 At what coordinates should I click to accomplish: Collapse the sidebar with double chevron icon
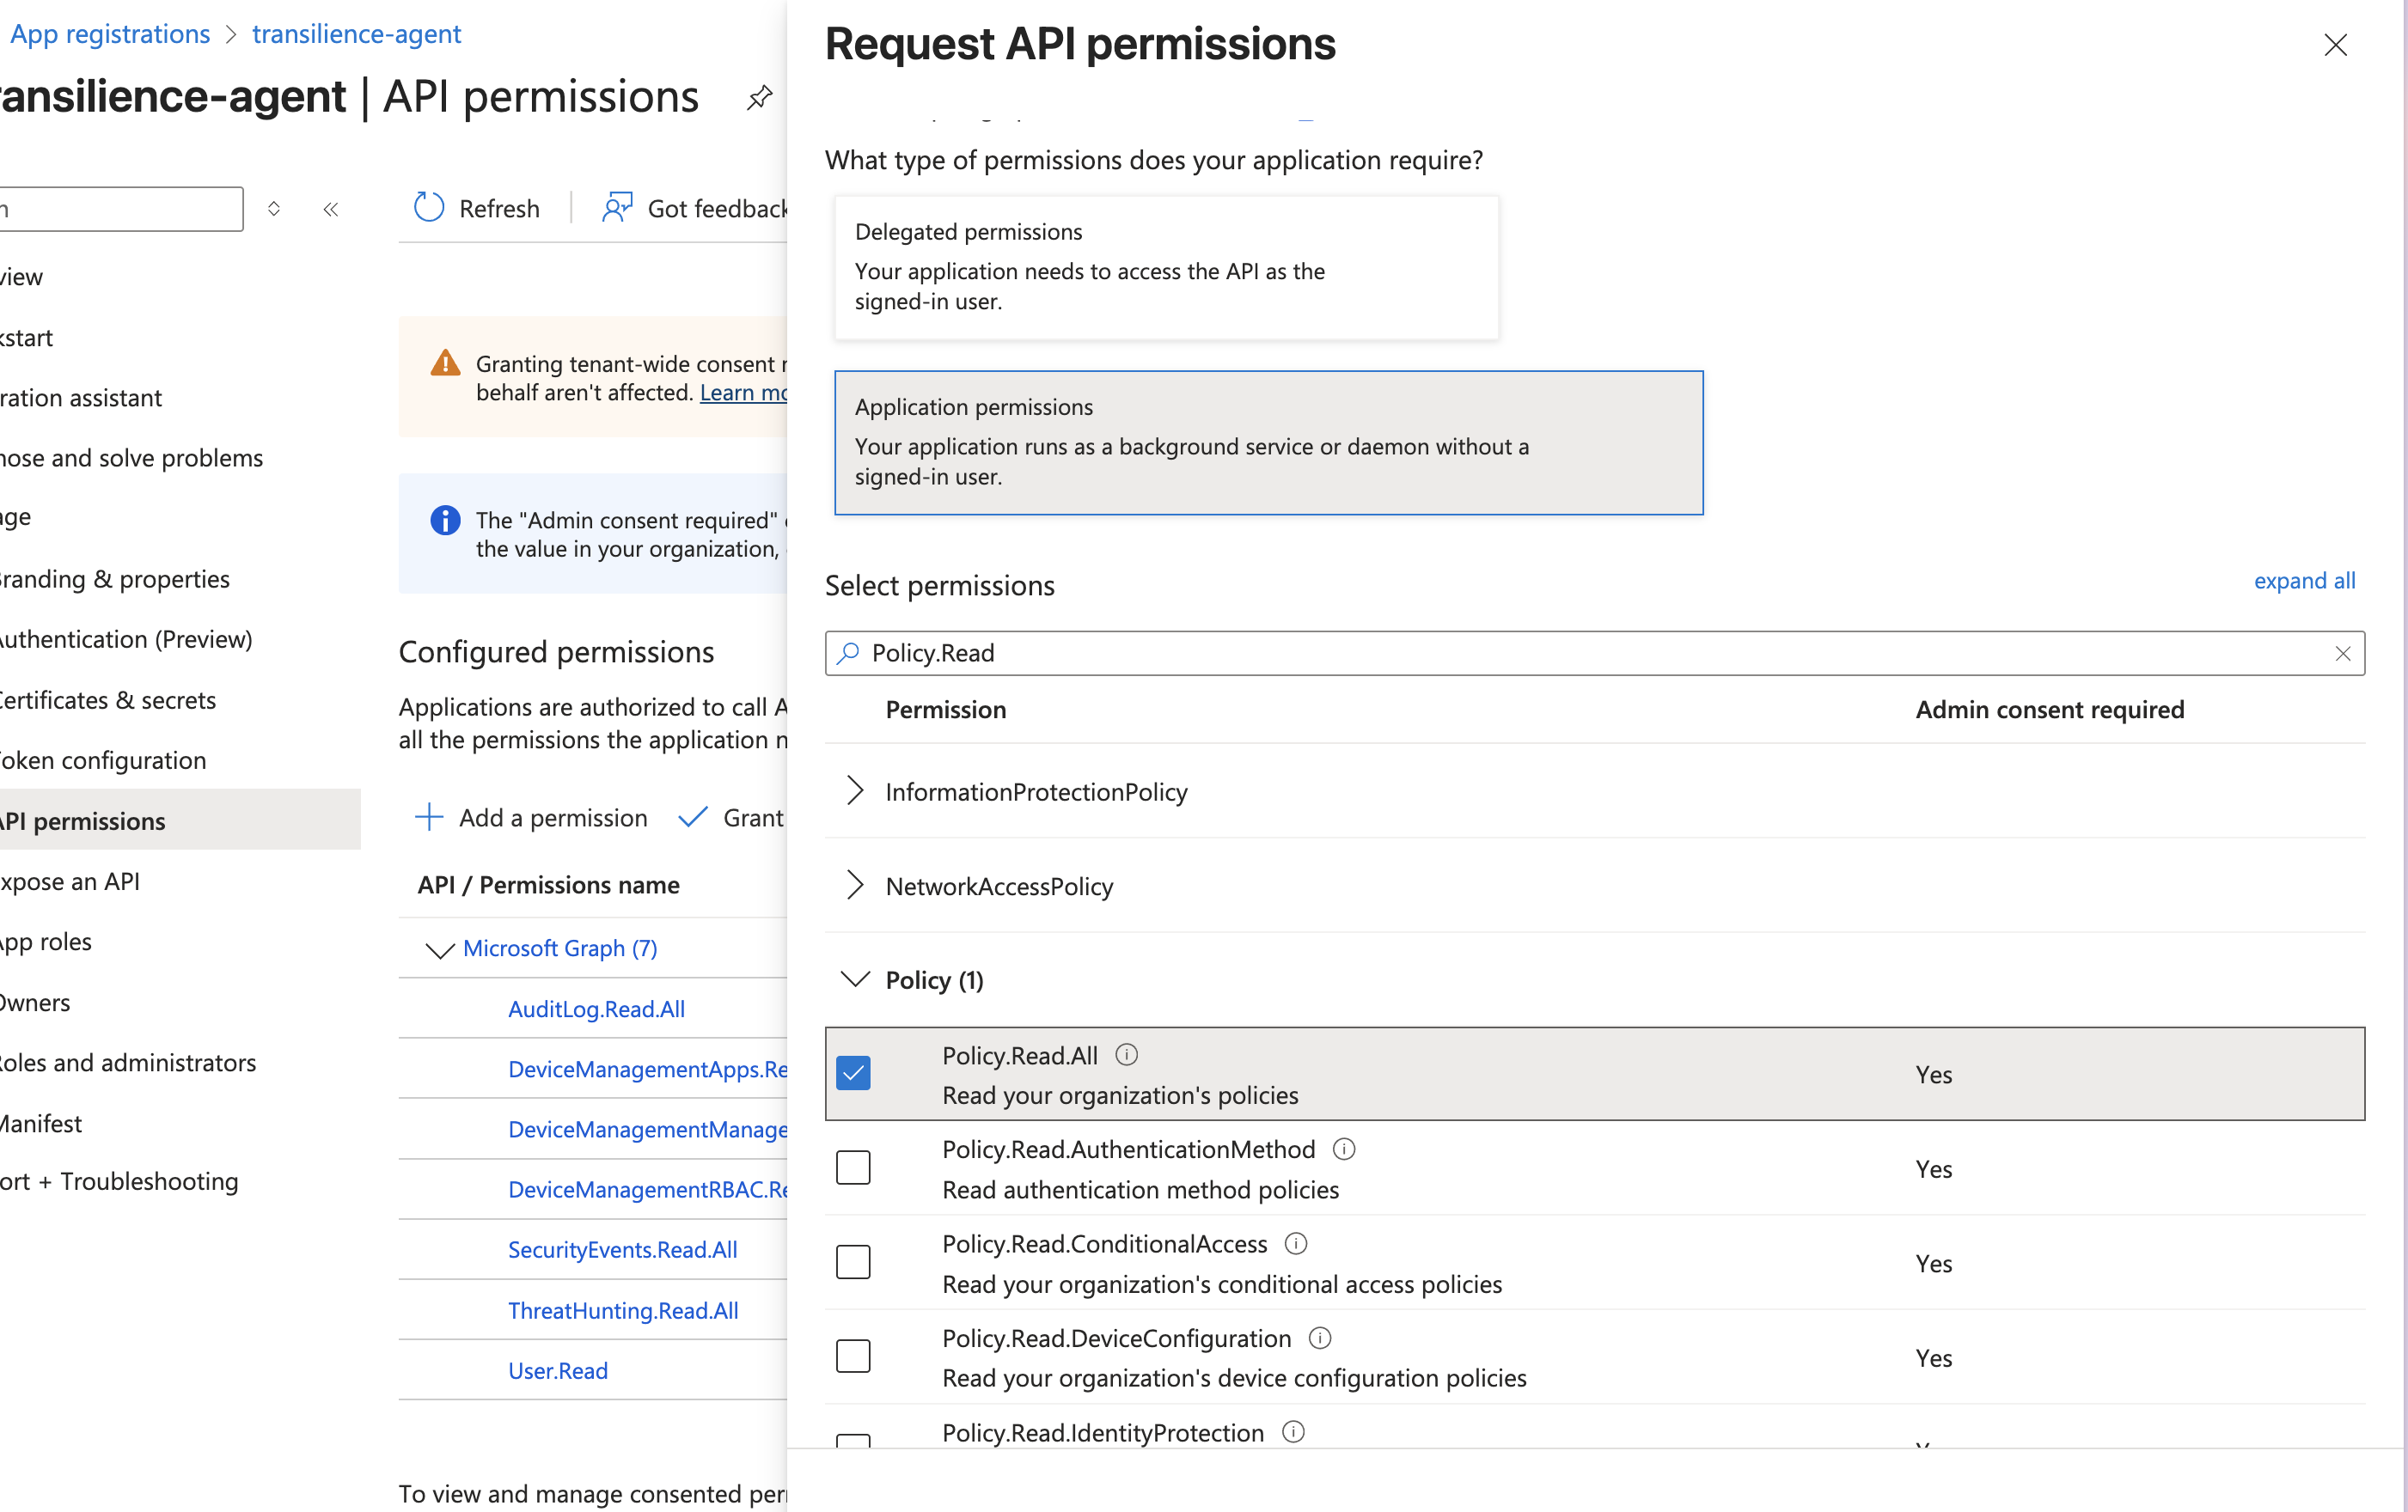pos(331,209)
